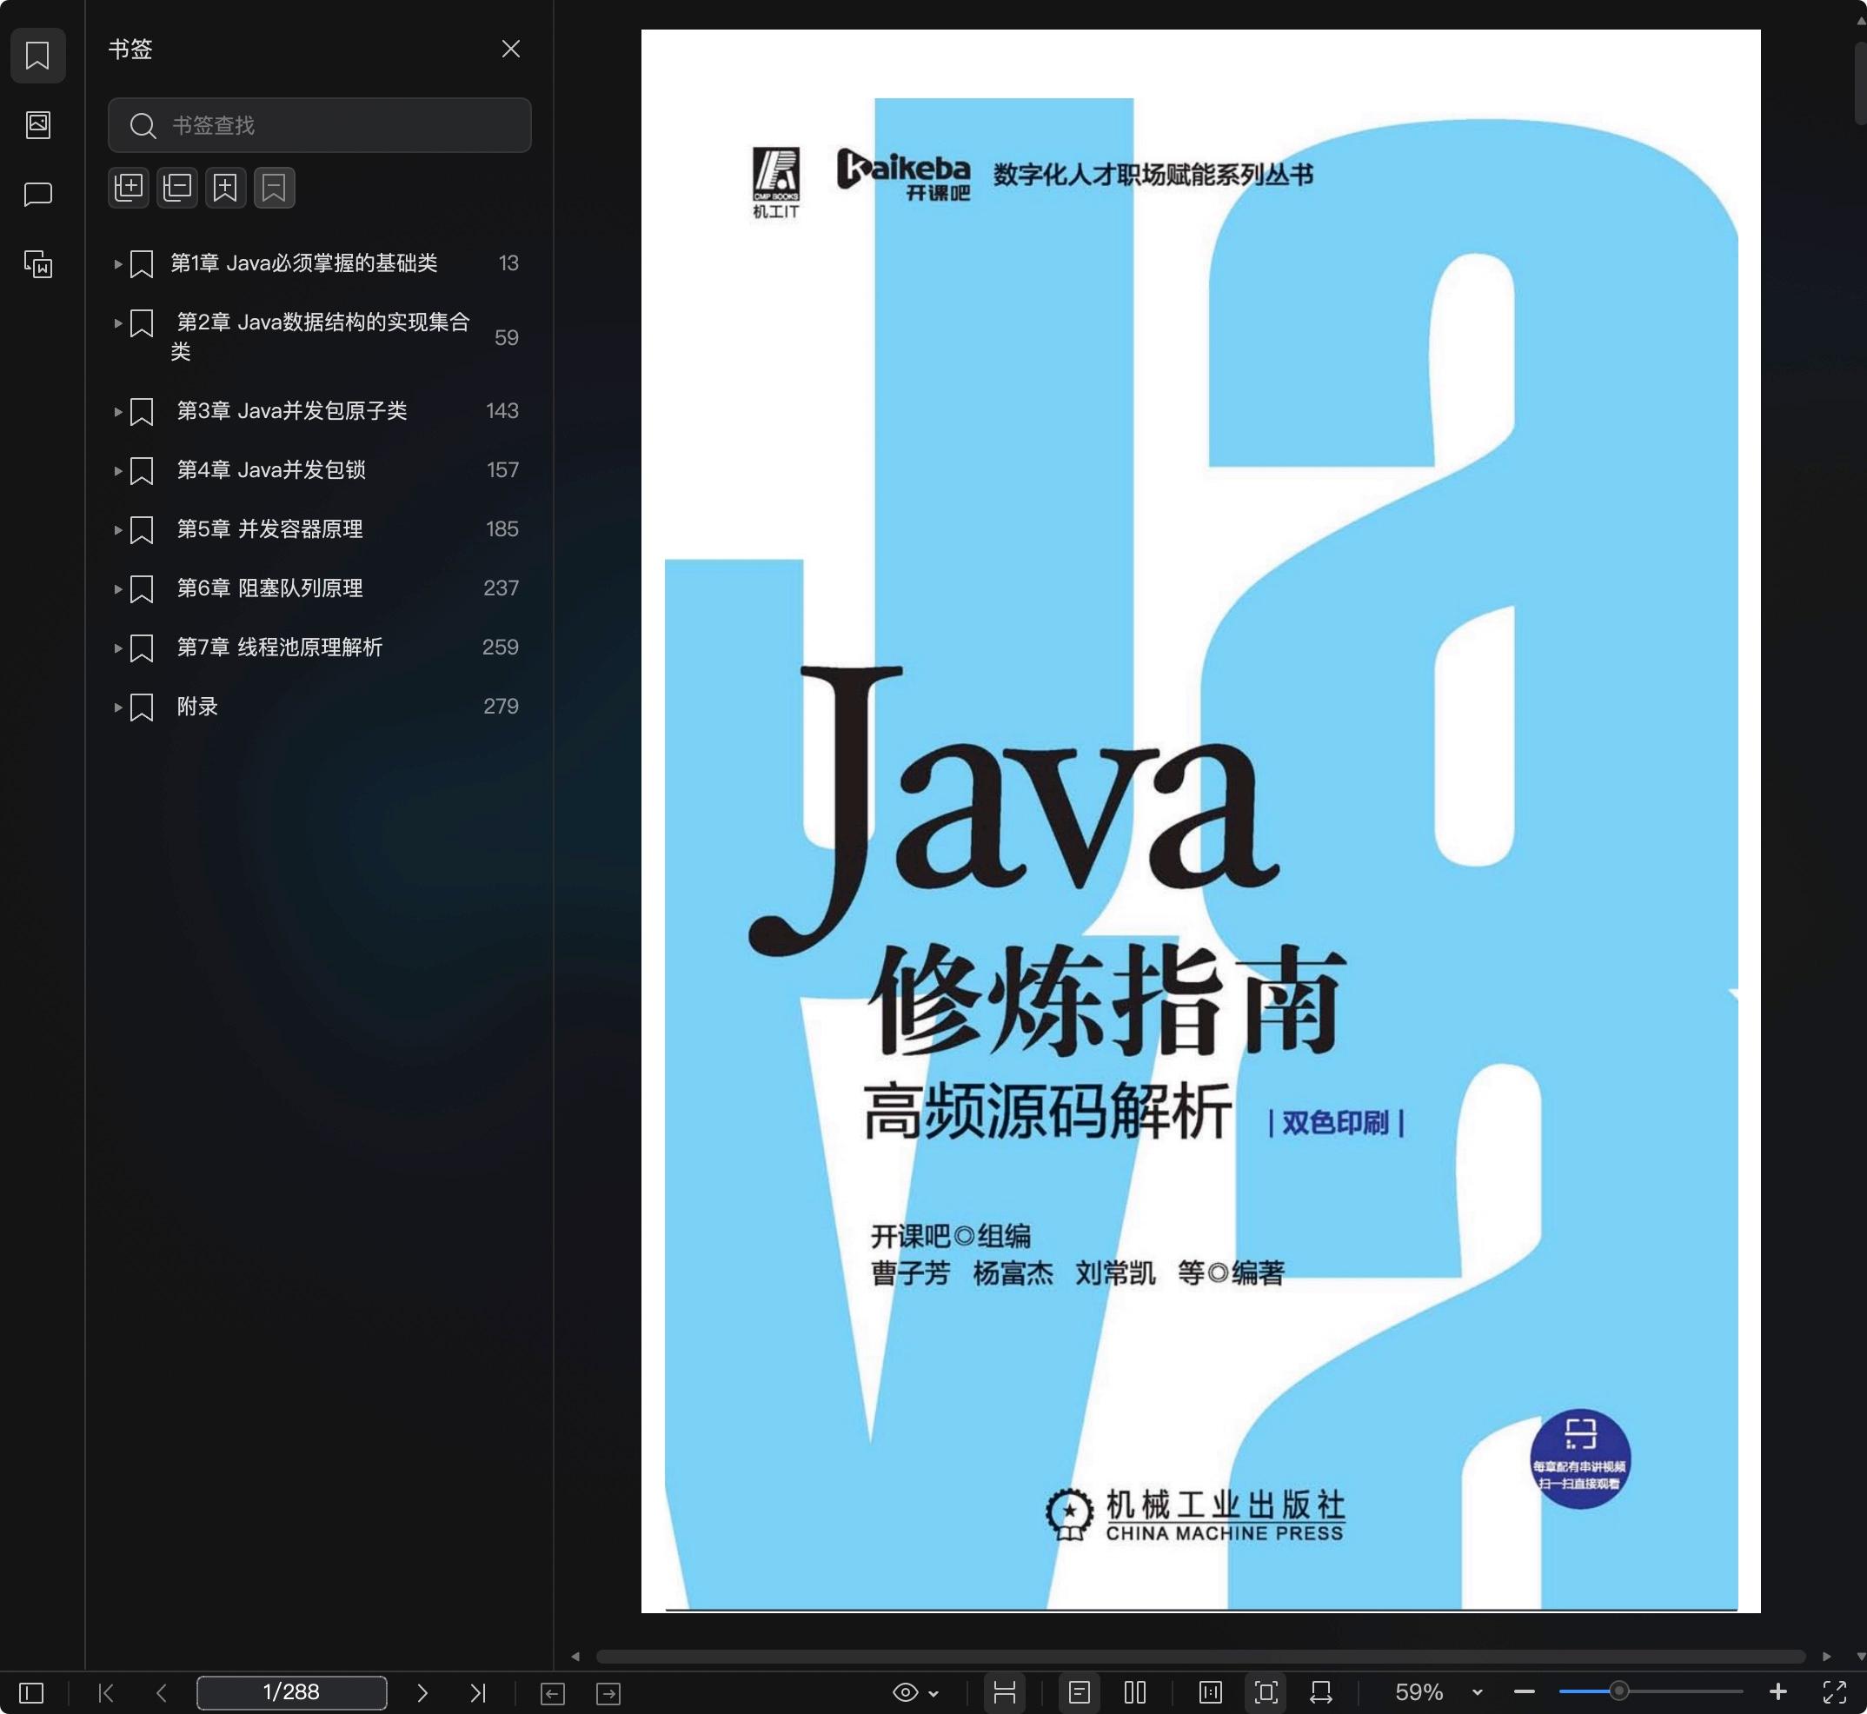Open the comments panel icon
The width and height of the screenshot is (1867, 1714).
[x=38, y=194]
